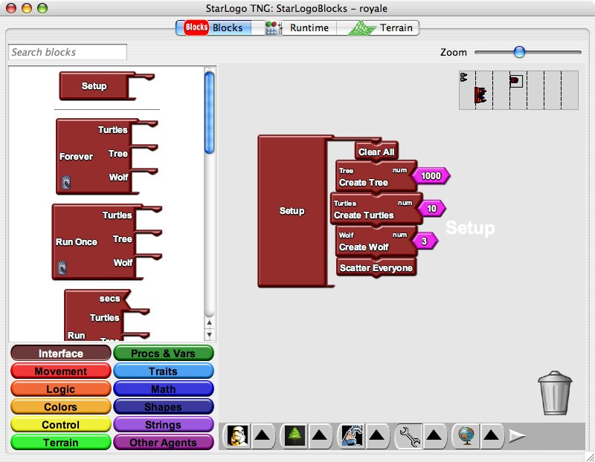The height and width of the screenshot is (462, 595).
Task: Show the Control block category
Action: pos(61,424)
